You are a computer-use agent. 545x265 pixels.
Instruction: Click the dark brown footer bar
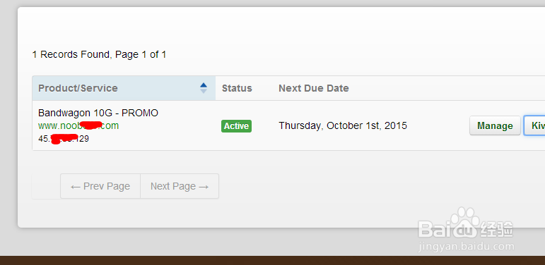[x=273, y=261]
